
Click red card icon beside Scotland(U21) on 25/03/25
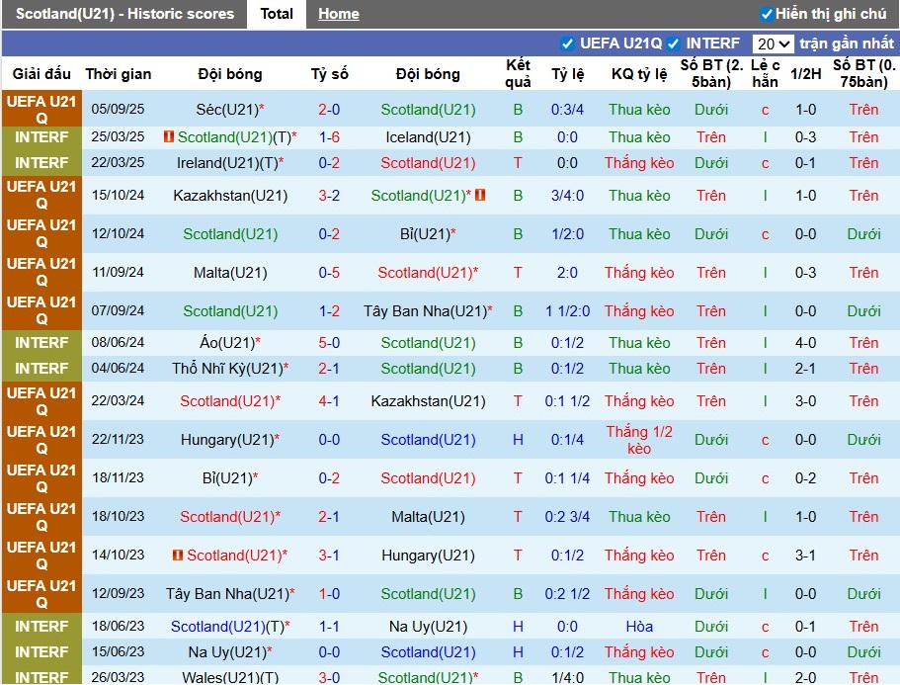(169, 136)
